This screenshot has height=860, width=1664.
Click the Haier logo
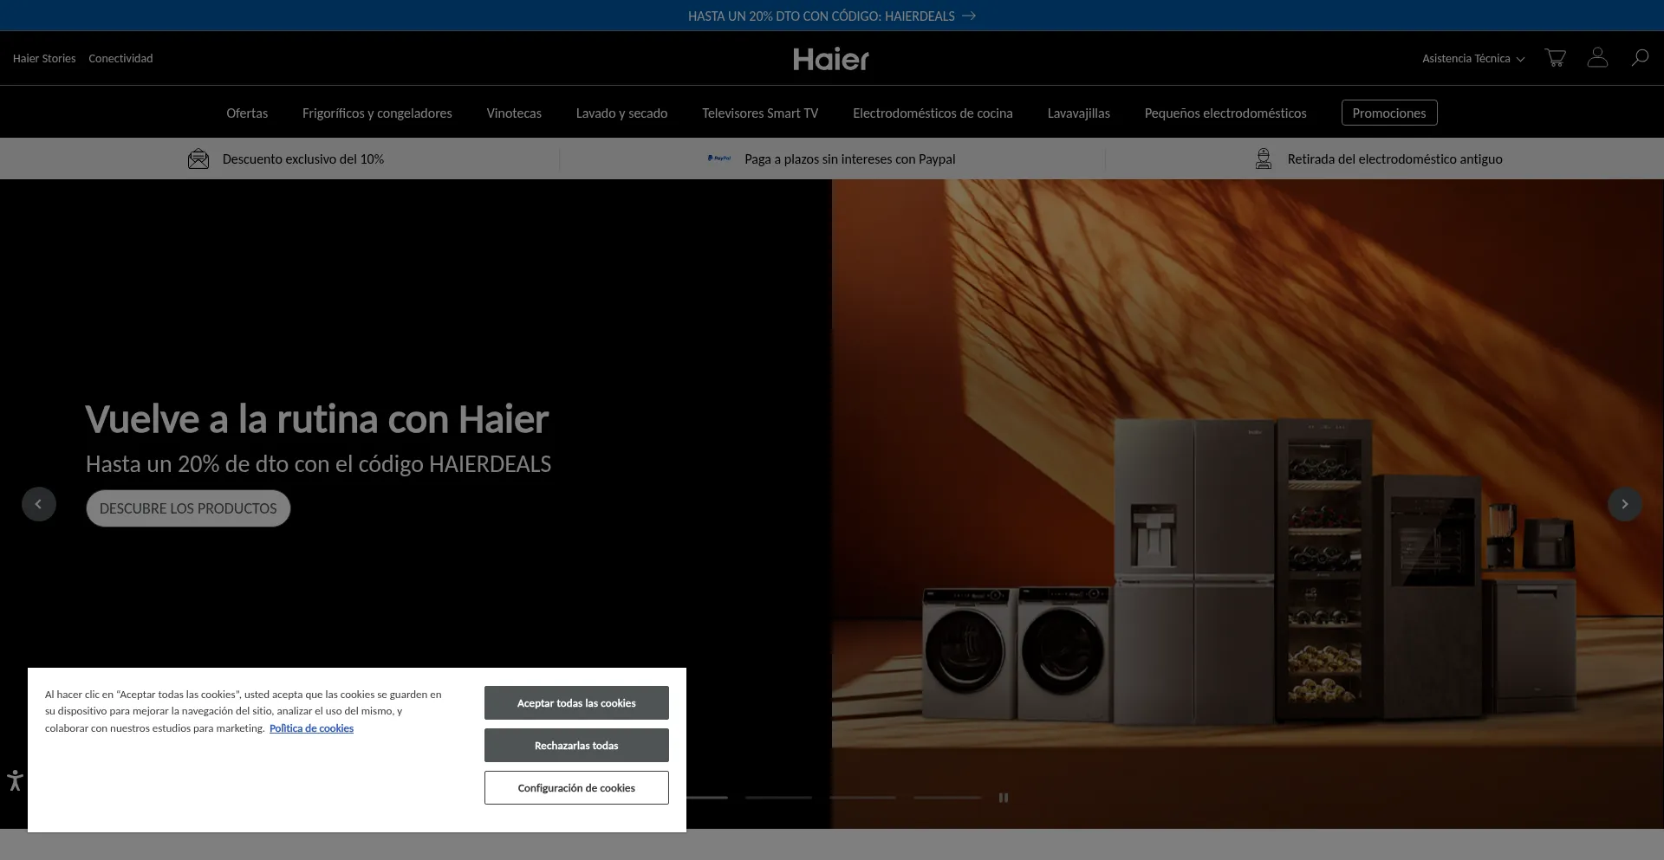click(x=831, y=59)
